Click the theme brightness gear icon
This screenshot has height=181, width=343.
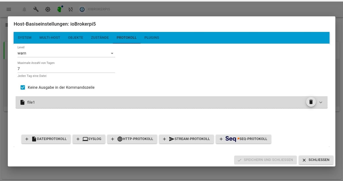(48, 9)
